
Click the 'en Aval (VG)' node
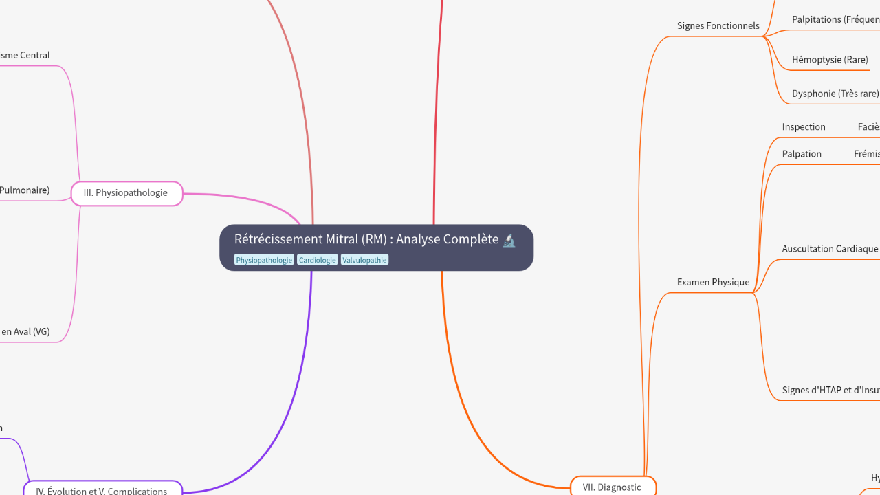(x=25, y=331)
